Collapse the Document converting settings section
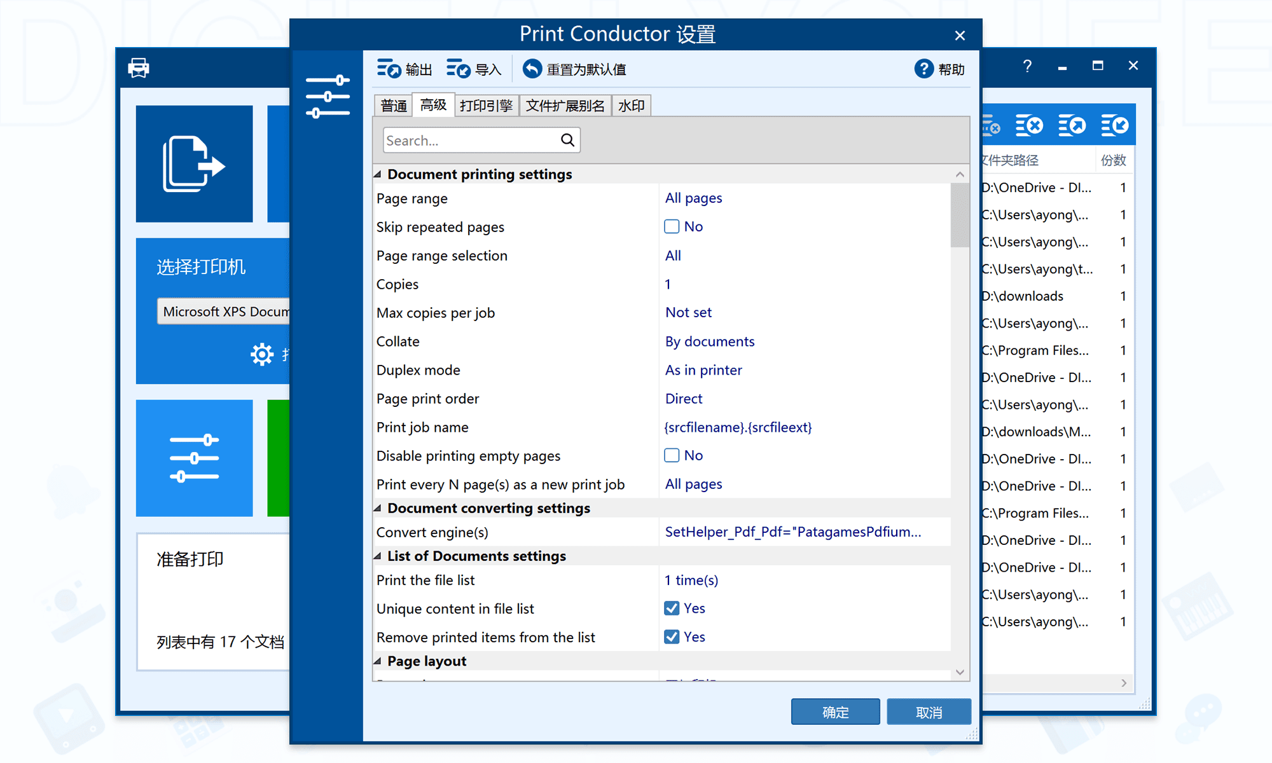Image resolution: width=1272 pixels, height=763 pixels. click(378, 508)
